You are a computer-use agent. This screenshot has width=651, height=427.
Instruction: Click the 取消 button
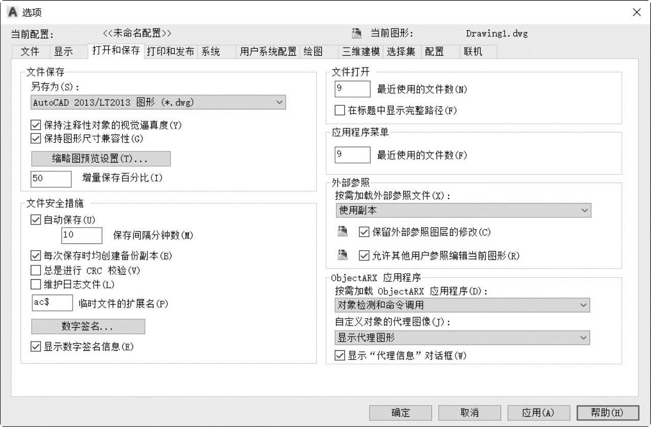(x=469, y=413)
